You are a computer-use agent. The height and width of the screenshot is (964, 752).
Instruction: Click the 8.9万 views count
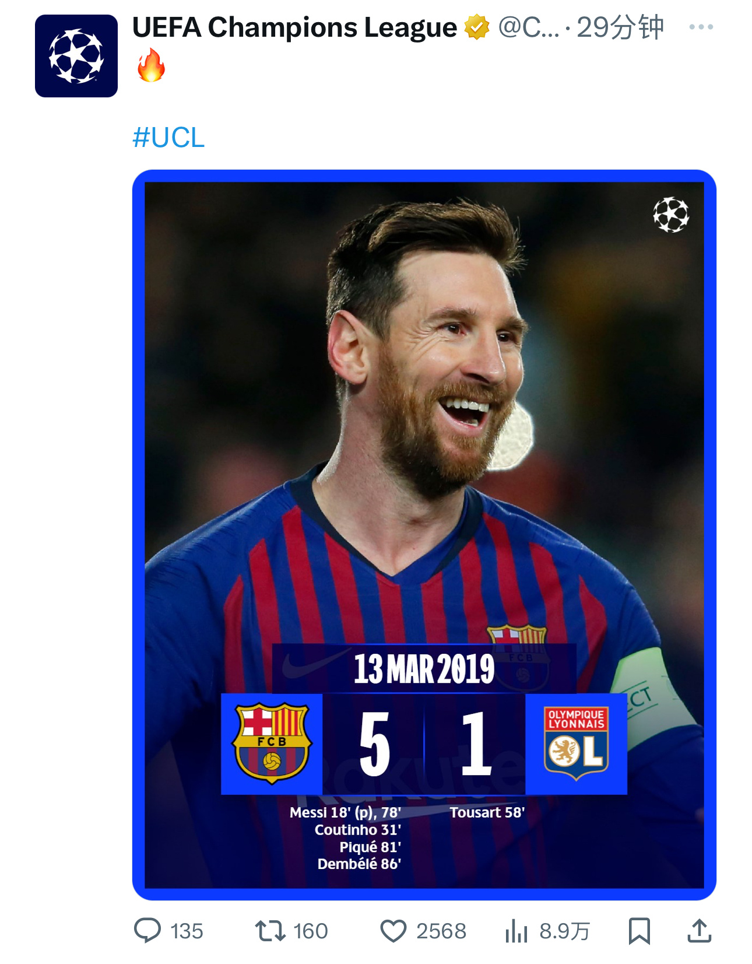coord(564,931)
